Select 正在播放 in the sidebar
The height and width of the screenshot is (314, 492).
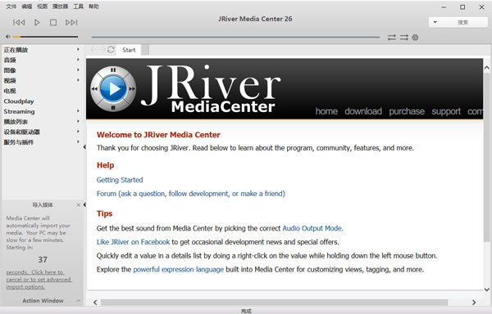[16, 50]
